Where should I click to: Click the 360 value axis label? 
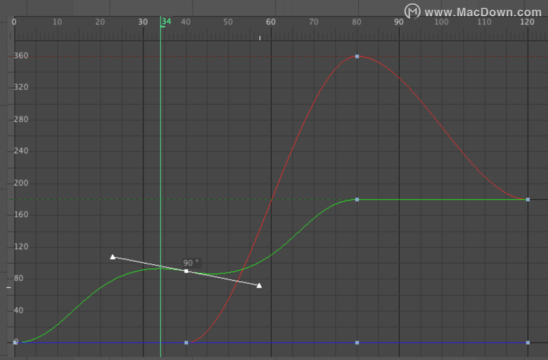point(21,55)
